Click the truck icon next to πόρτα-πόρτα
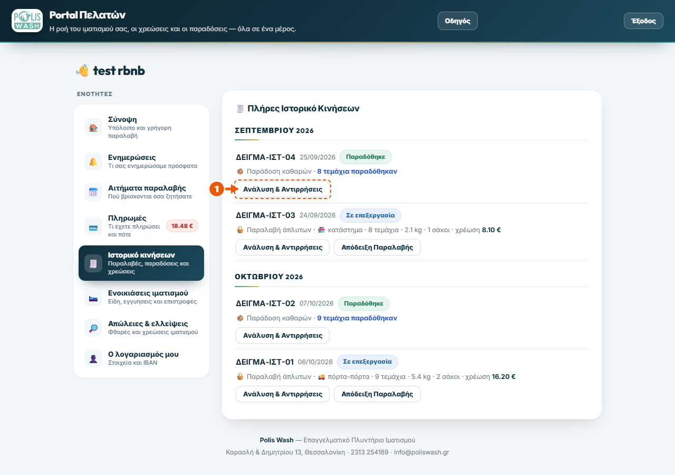The width and height of the screenshot is (675, 475). [x=321, y=377]
